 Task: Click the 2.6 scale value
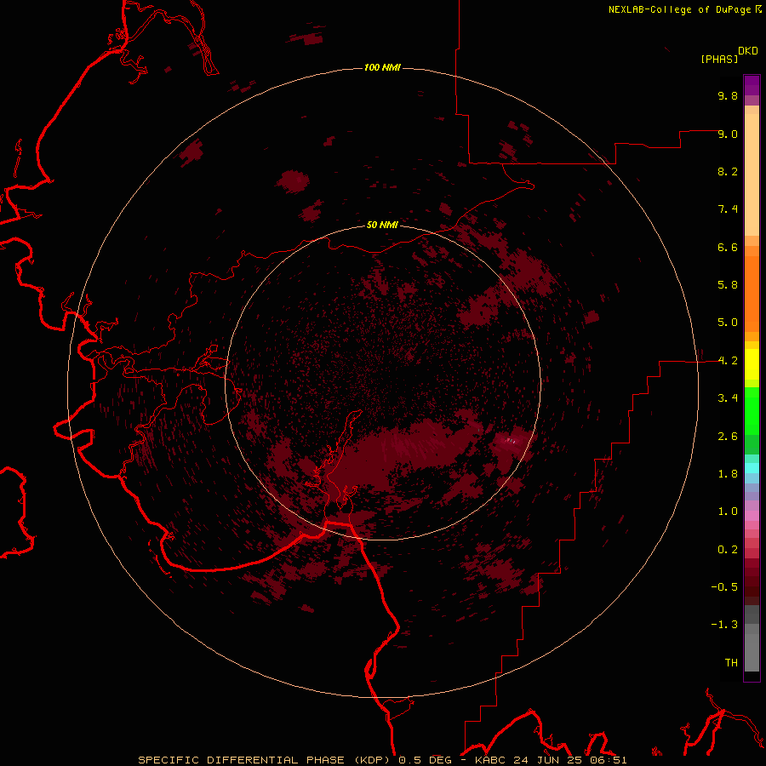pos(728,437)
